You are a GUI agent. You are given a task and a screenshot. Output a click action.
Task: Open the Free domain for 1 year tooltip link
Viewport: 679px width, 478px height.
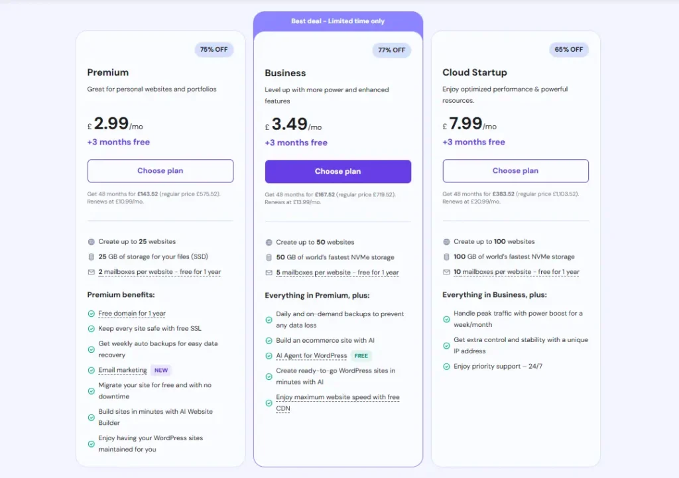coord(132,314)
